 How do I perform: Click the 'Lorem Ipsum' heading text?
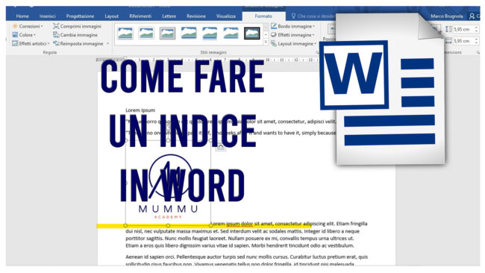tap(140, 110)
